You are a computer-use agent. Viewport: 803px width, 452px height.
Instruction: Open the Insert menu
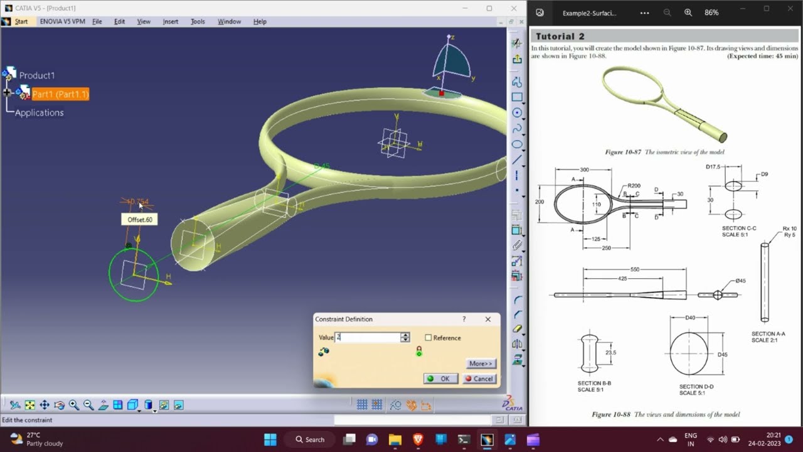point(171,21)
